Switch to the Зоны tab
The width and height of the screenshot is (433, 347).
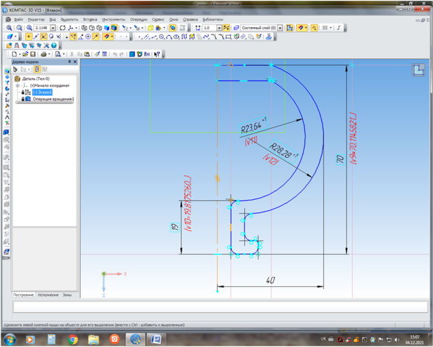[67, 295]
